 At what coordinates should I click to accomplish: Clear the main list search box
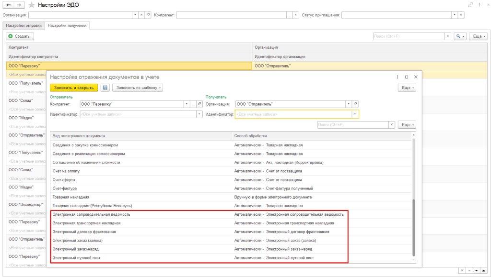(x=448, y=36)
